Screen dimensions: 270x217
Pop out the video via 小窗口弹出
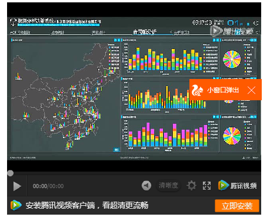(x=223, y=90)
